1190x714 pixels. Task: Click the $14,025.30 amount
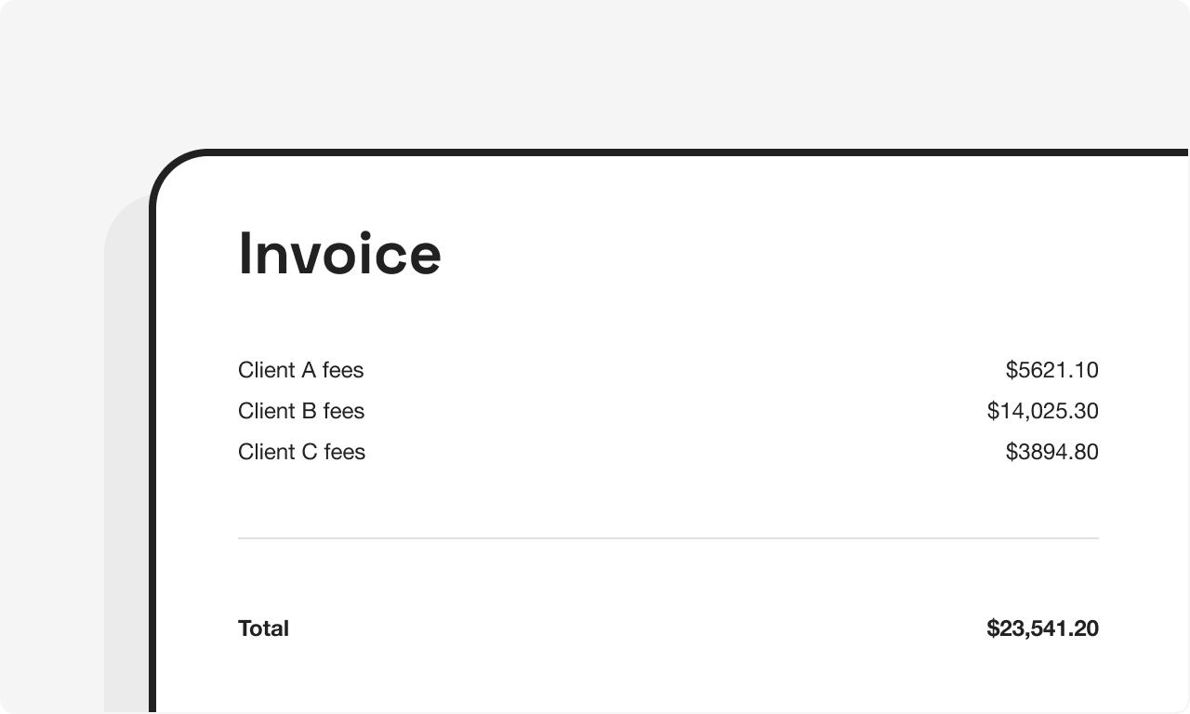(x=1042, y=411)
